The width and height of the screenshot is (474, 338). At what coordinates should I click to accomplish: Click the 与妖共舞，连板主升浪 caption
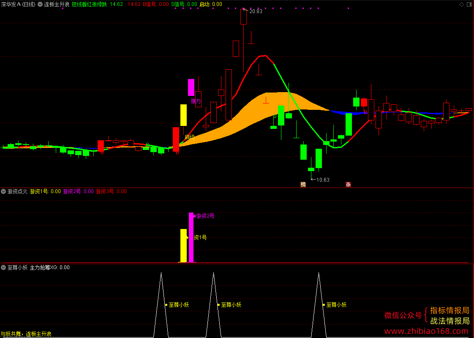pyautogui.click(x=26, y=334)
